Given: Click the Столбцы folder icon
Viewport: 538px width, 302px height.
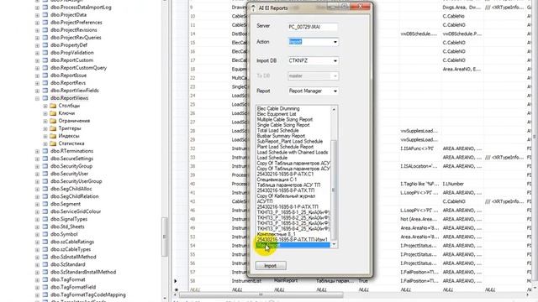Looking at the screenshot, I should coord(53,106).
